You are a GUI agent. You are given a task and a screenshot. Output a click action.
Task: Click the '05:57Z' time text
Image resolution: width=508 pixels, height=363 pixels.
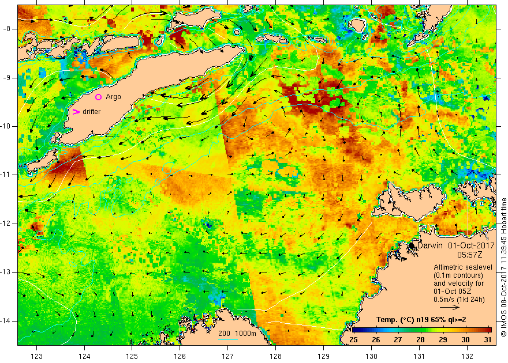tap(470, 255)
